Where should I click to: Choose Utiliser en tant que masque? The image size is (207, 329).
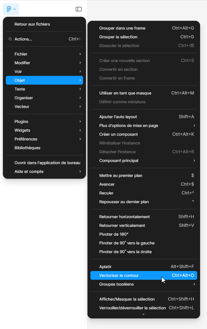pyautogui.click(x=144, y=93)
